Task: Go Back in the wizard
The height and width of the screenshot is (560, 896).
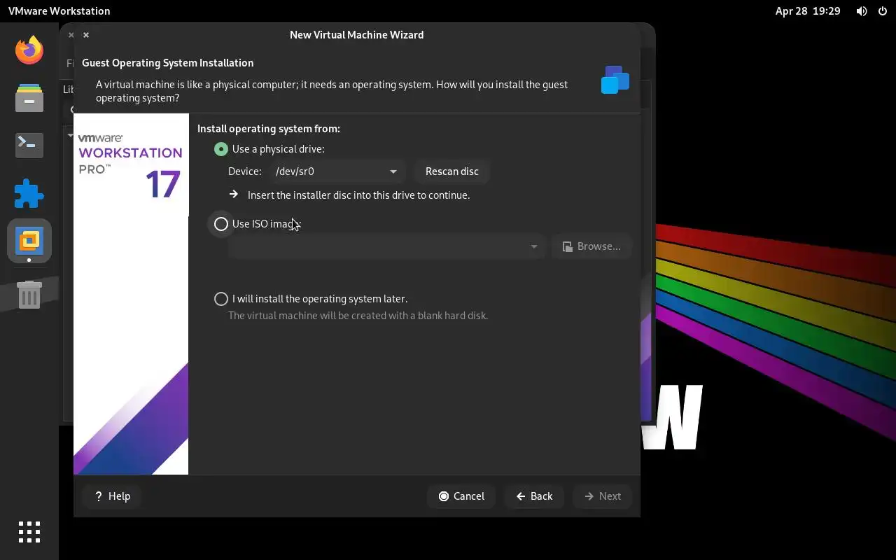Action: [x=534, y=496]
